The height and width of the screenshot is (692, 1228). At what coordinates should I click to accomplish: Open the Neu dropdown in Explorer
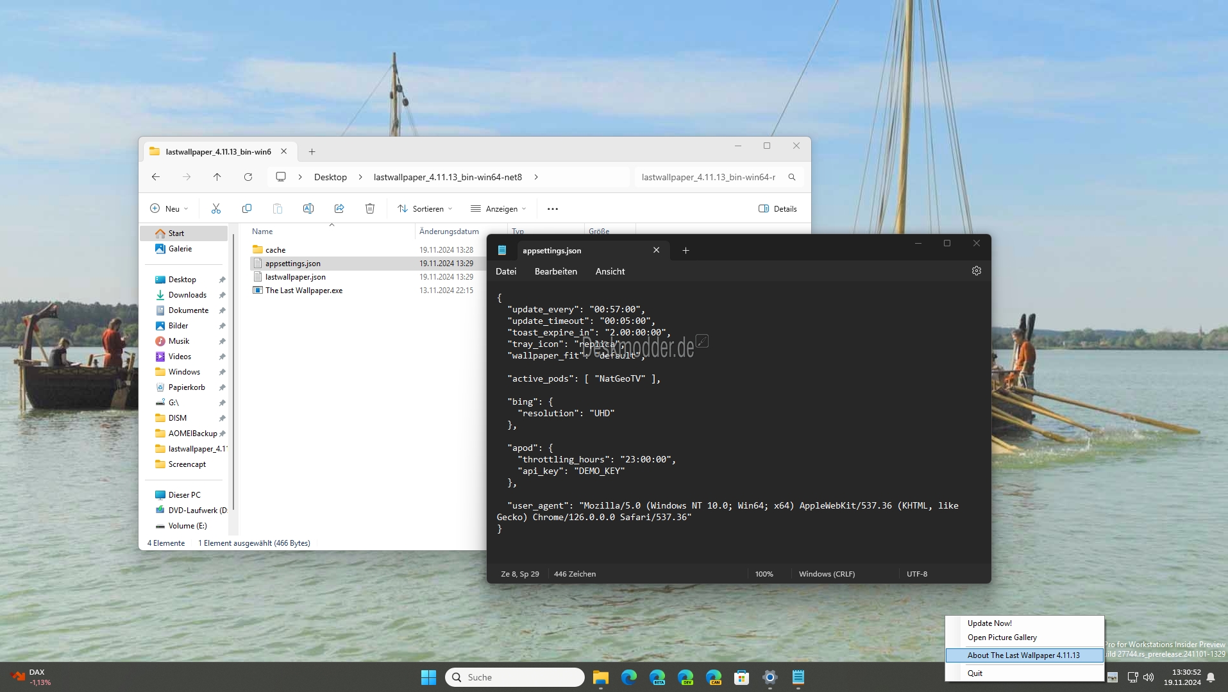[169, 208]
